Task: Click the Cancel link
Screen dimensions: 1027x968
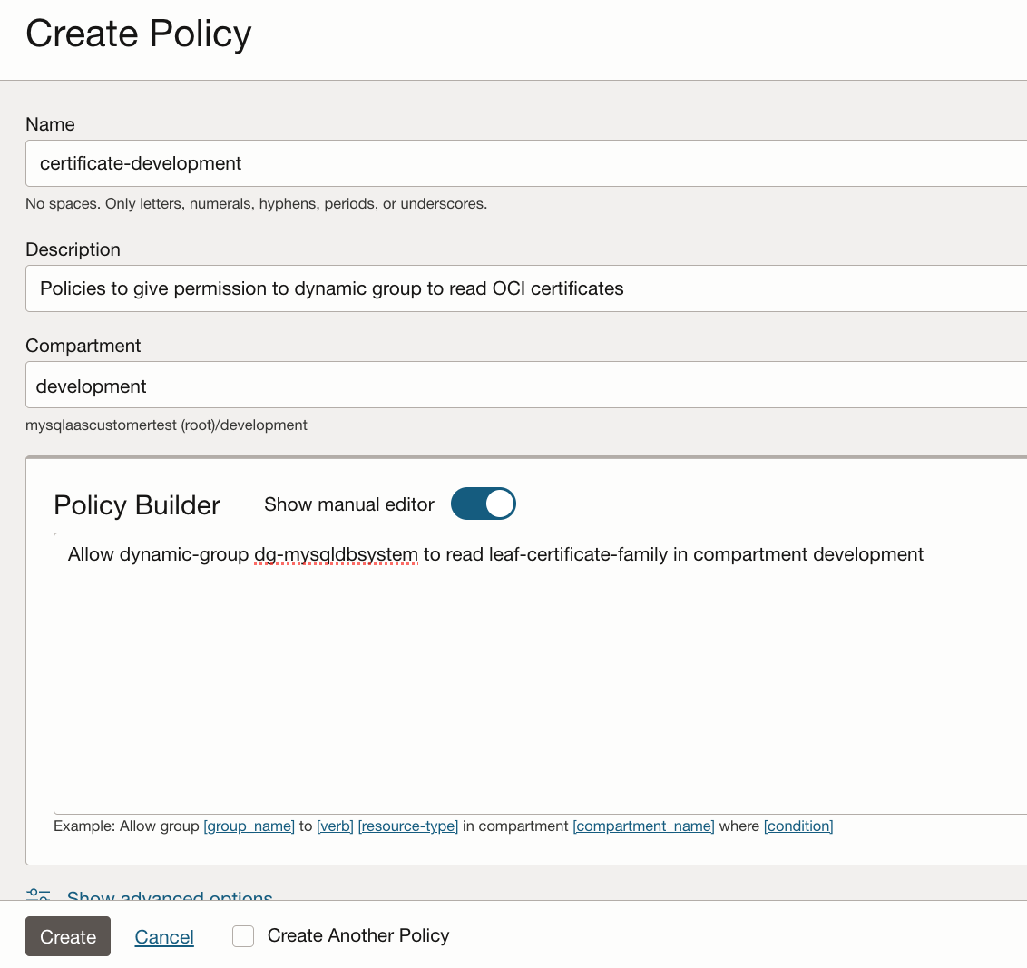Action: pyautogui.click(x=164, y=937)
